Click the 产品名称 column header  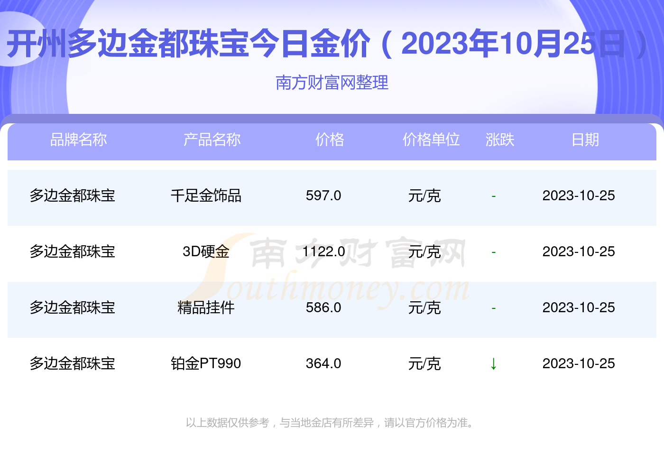[x=212, y=139]
